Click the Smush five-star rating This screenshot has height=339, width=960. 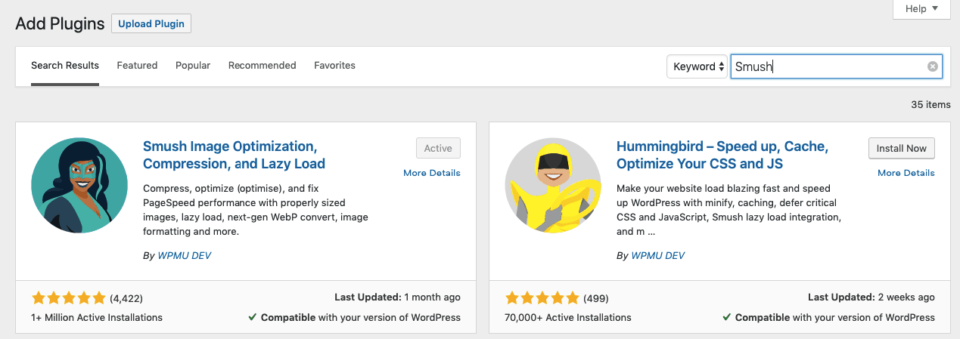69,297
